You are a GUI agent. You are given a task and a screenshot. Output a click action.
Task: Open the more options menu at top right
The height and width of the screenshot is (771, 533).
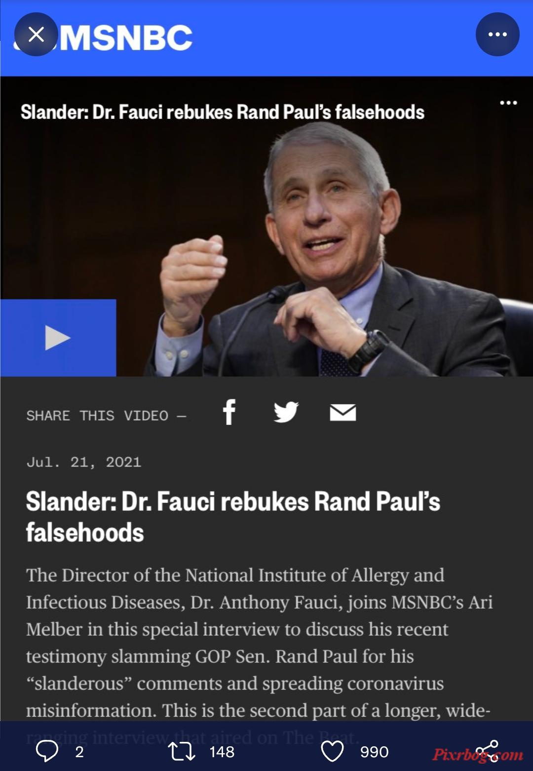point(497,34)
